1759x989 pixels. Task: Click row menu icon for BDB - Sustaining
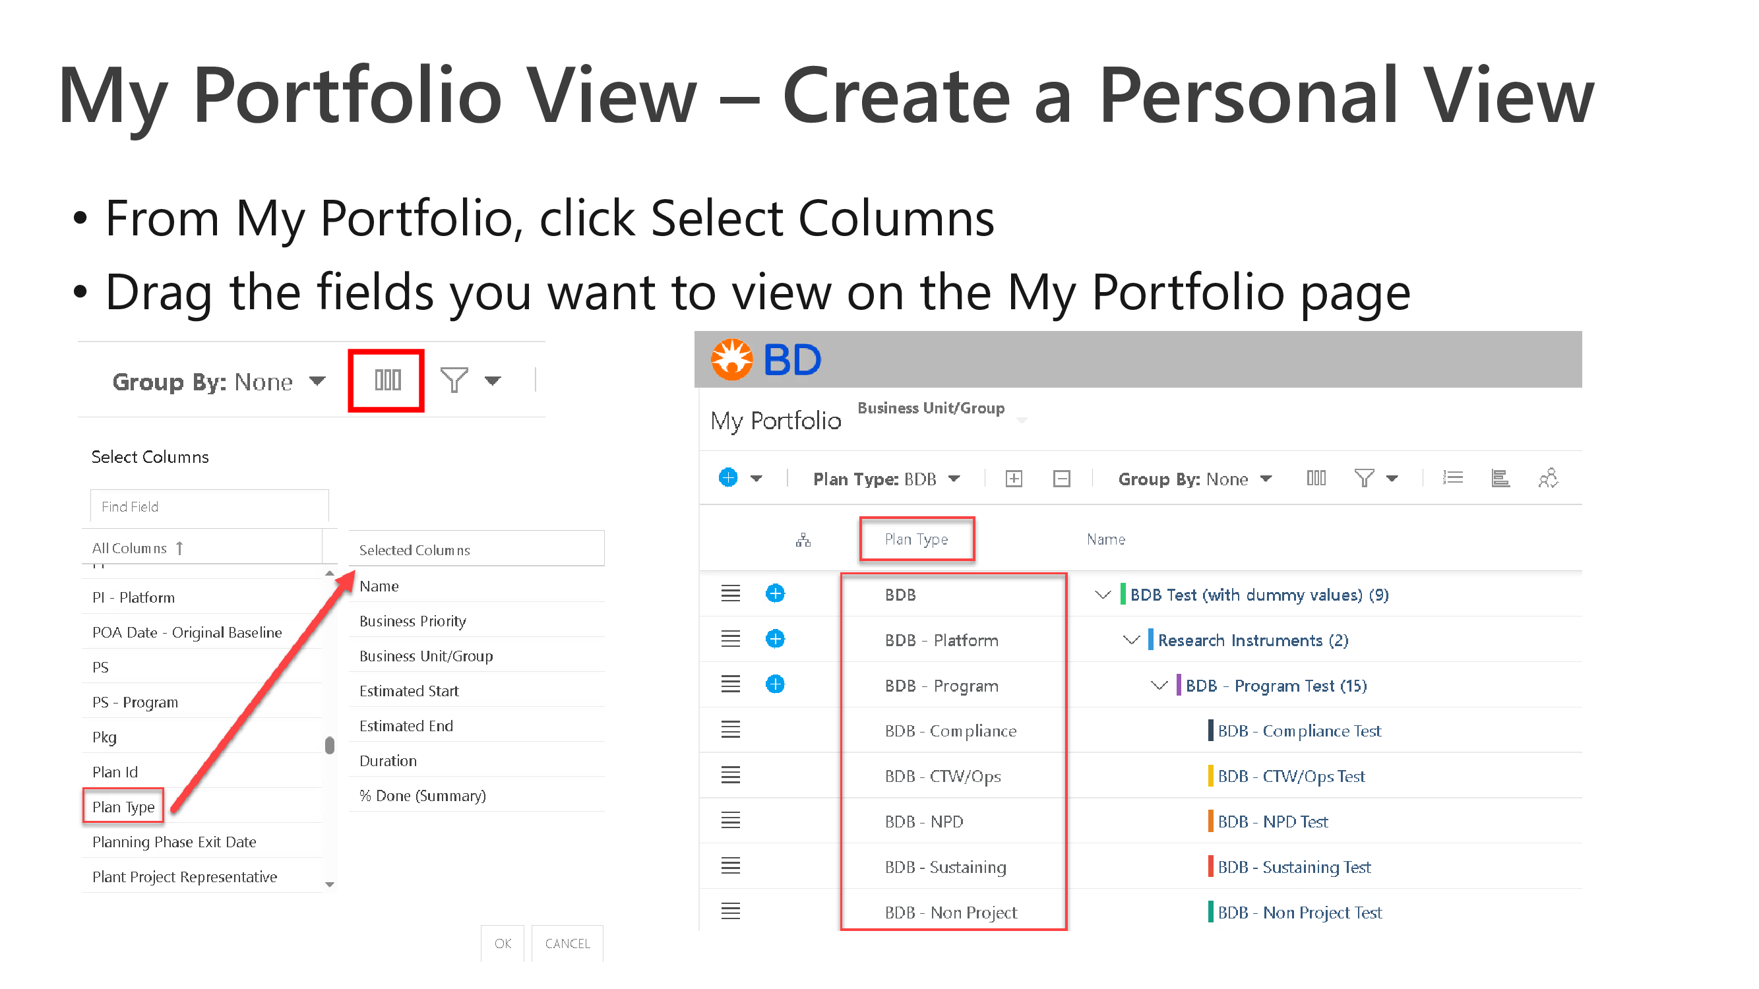[x=731, y=866]
